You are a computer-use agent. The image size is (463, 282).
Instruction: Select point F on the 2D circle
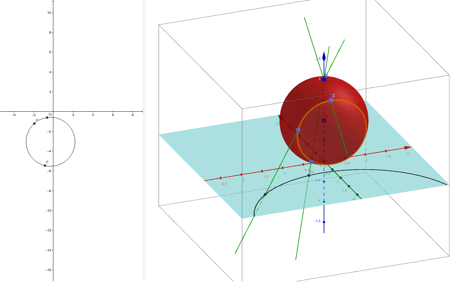click(x=45, y=166)
